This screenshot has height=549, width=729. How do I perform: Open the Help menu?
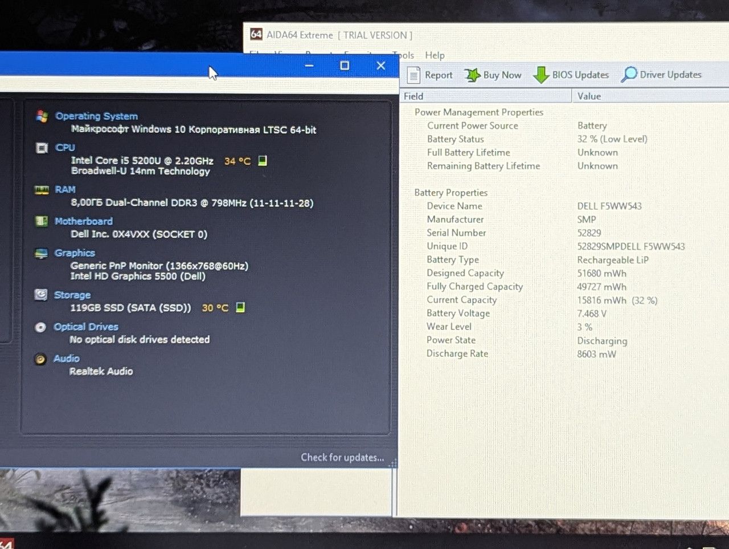[435, 55]
